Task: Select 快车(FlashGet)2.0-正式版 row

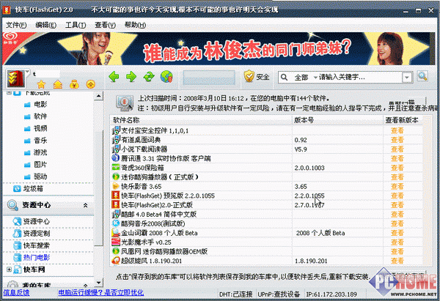Action: tap(267, 205)
